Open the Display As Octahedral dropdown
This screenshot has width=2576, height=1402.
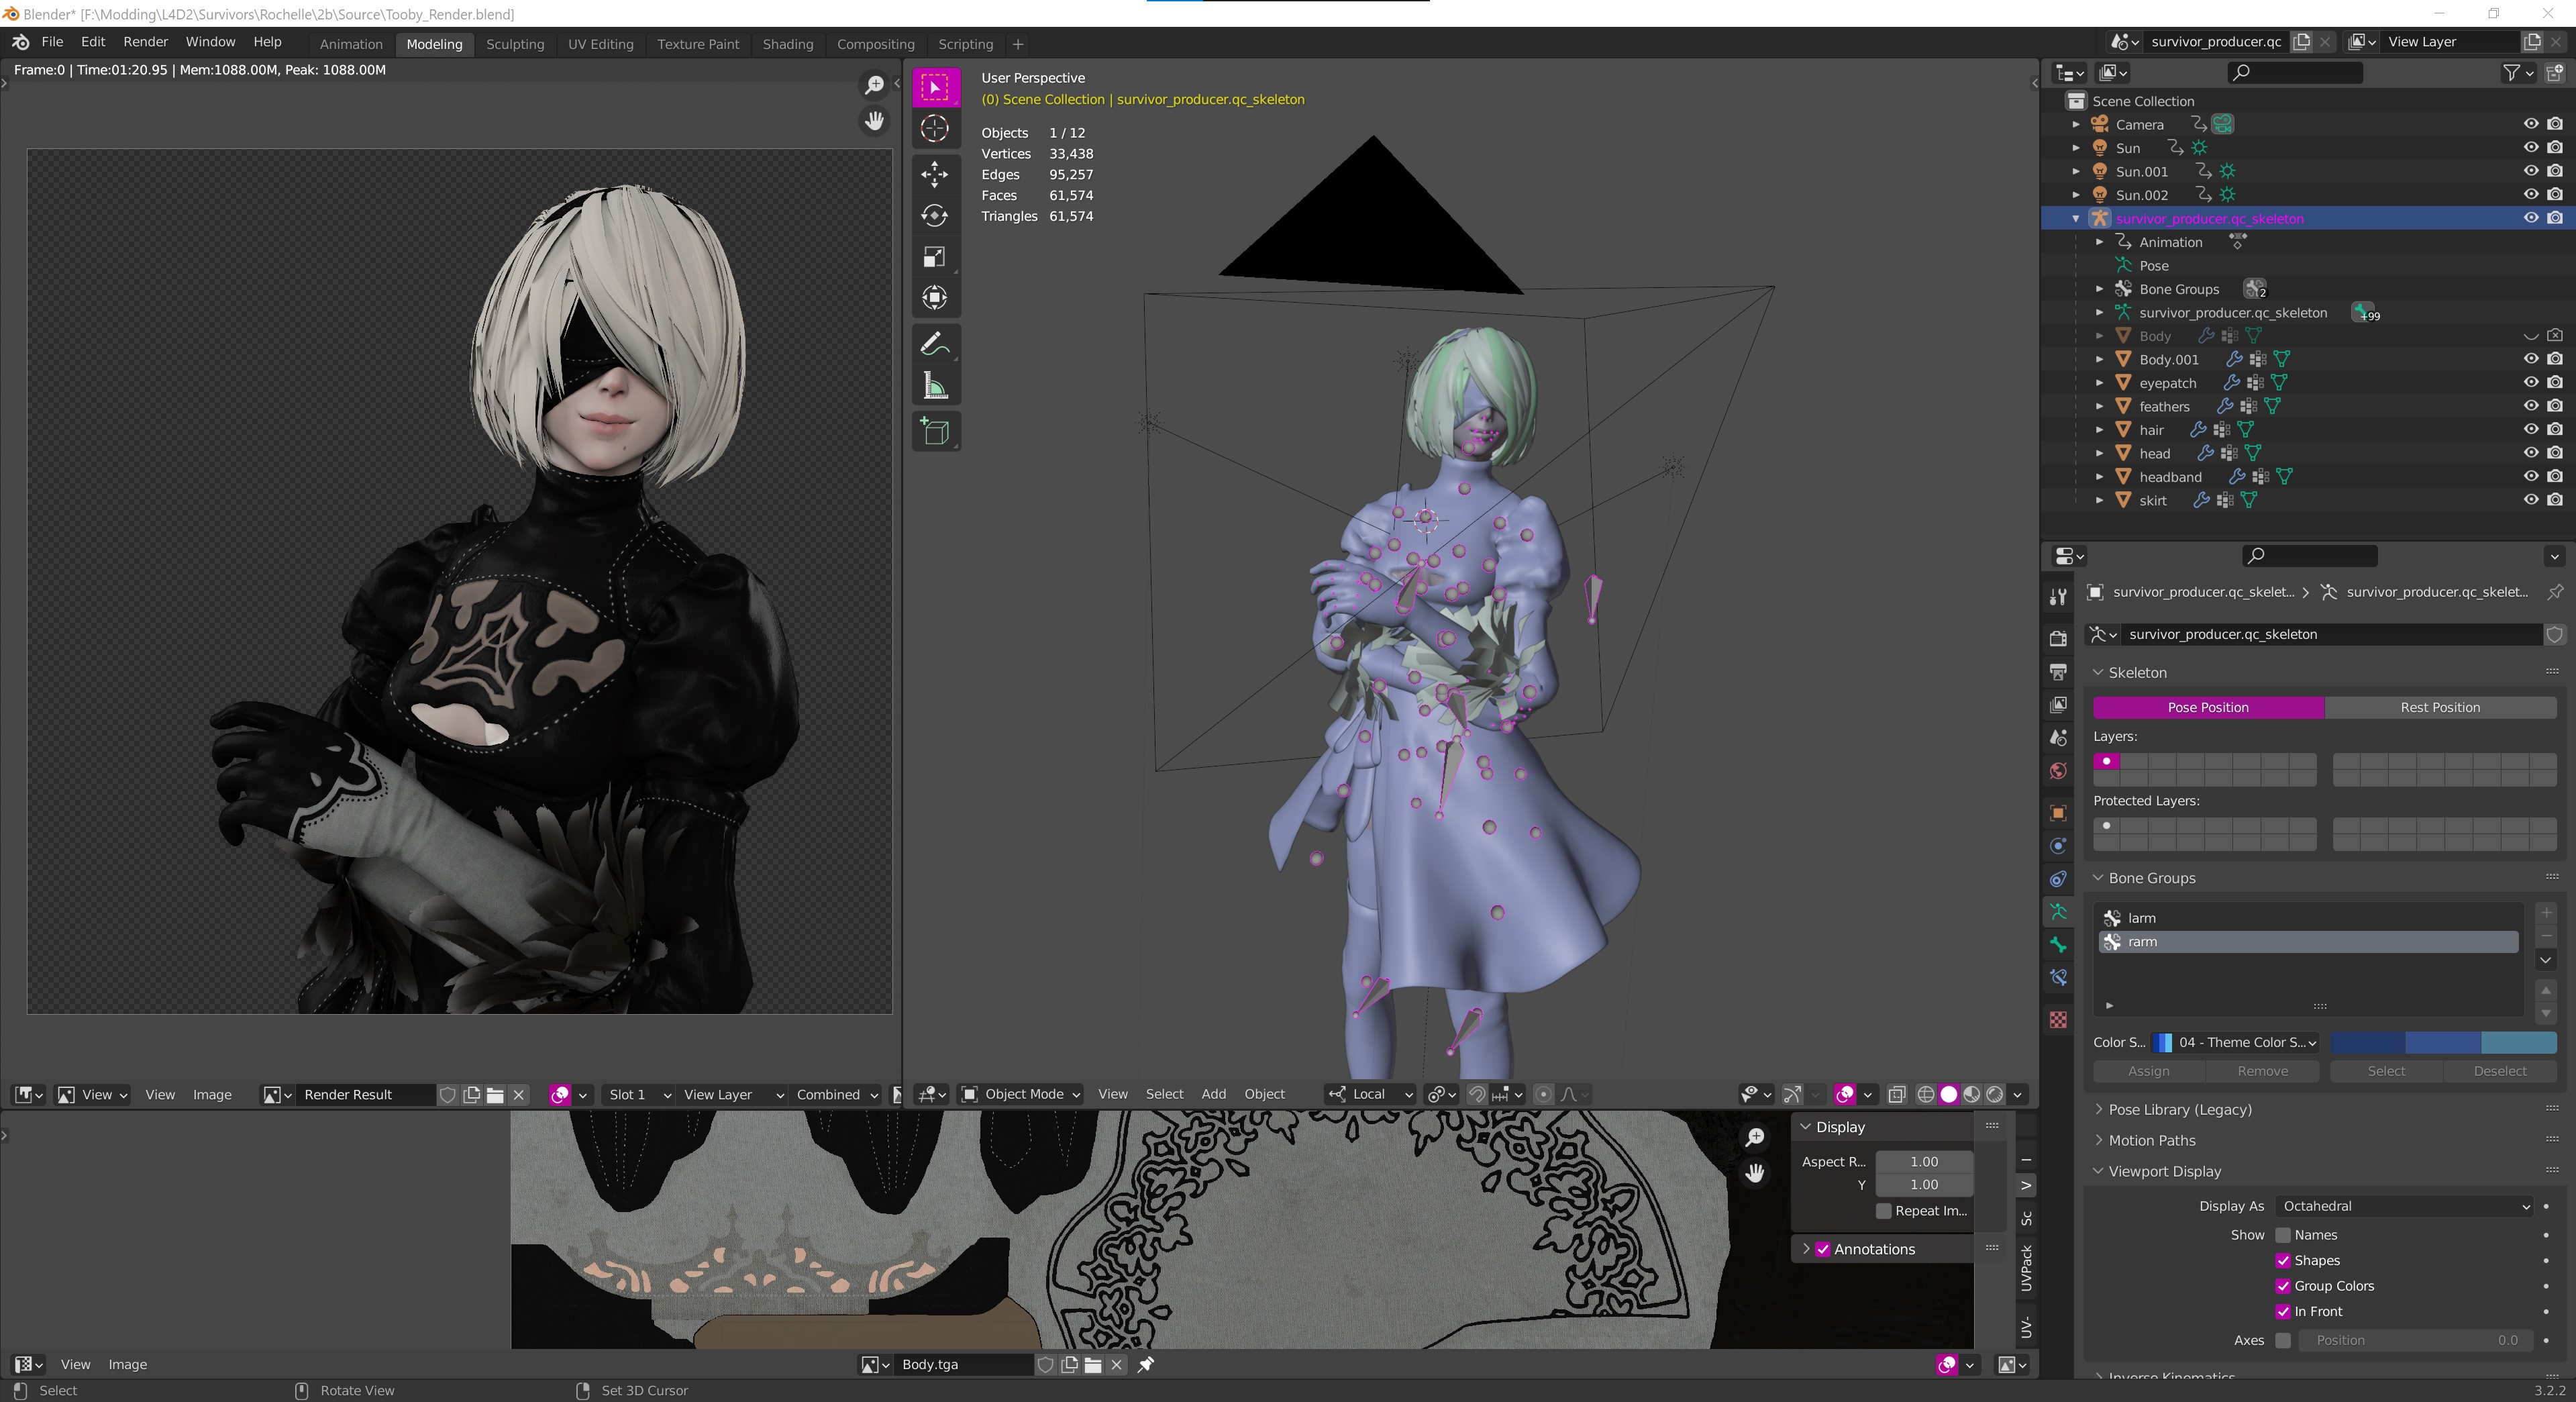click(2404, 1206)
